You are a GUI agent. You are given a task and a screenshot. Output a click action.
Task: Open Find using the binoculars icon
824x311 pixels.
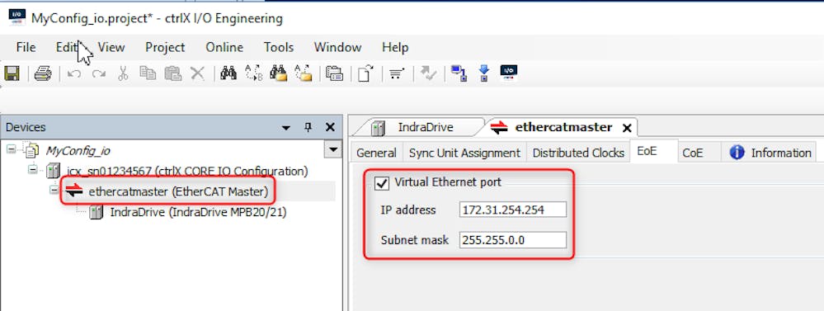click(228, 73)
